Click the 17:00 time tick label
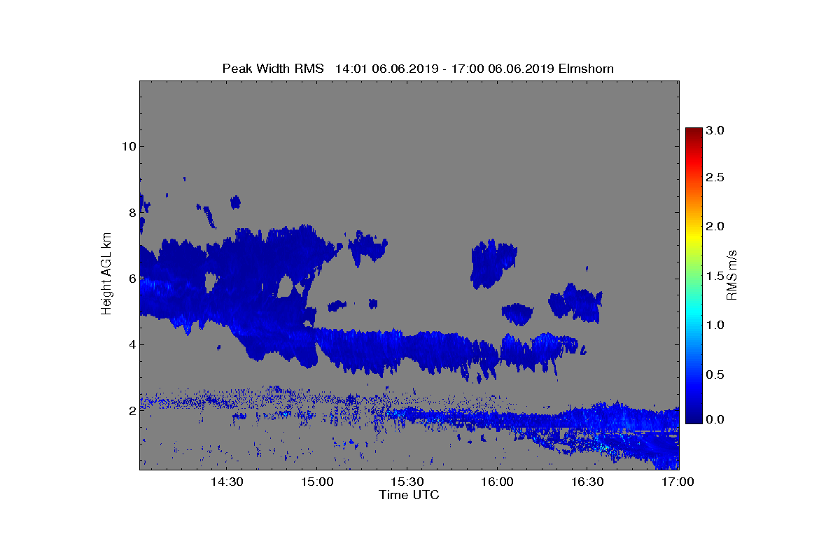This screenshot has height=560, width=840. (678, 482)
